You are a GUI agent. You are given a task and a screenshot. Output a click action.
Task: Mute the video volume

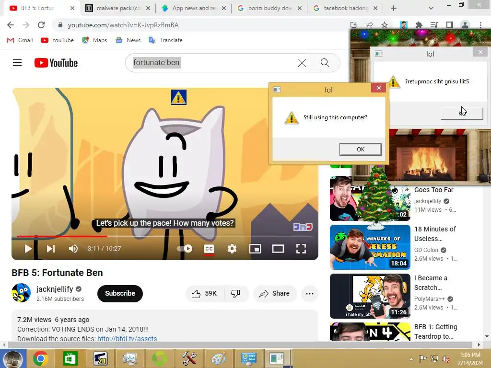(x=73, y=249)
